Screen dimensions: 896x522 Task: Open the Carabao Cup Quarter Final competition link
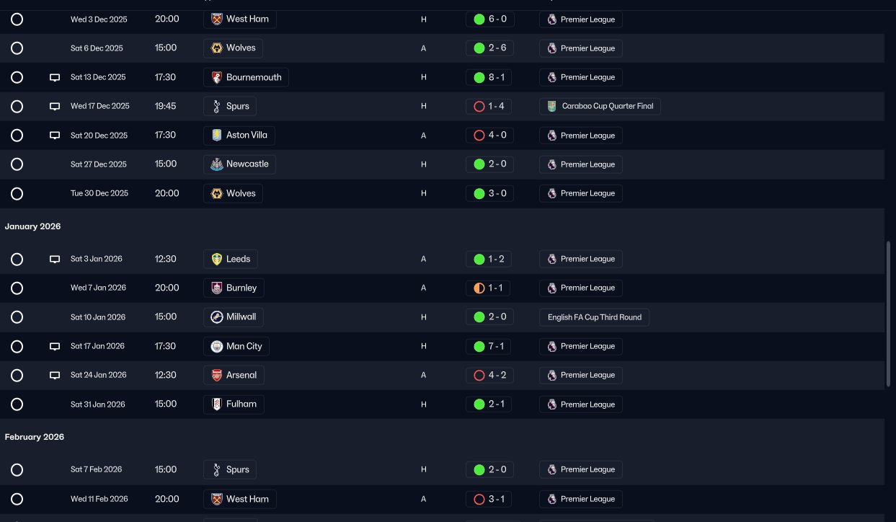pos(600,106)
